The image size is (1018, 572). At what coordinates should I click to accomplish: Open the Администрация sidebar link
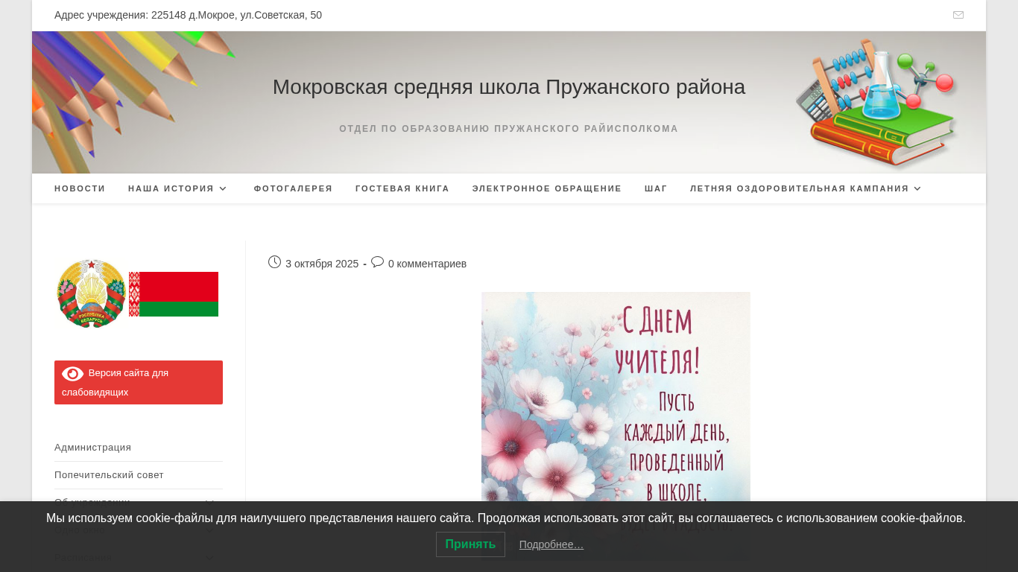(92, 448)
